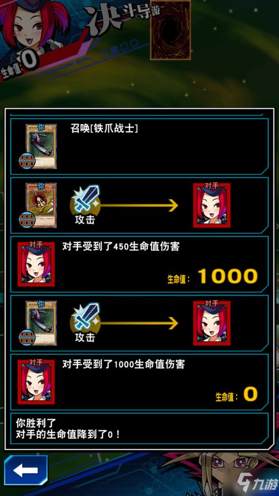Tap the life points 1000 value
The height and width of the screenshot is (496, 279).
[228, 276]
